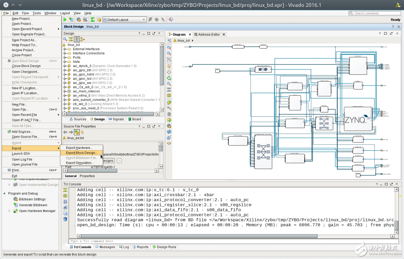The height and width of the screenshot is (259, 404).
Task: Click Generate Bitstream in Flow Navigator
Action: [33, 205]
